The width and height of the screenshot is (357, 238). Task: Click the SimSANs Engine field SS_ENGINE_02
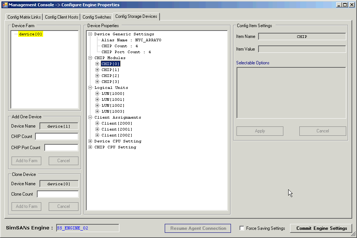(88, 228)
